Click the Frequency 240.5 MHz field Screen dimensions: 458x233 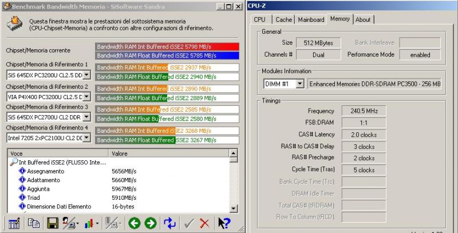click(x=364, y=111)
